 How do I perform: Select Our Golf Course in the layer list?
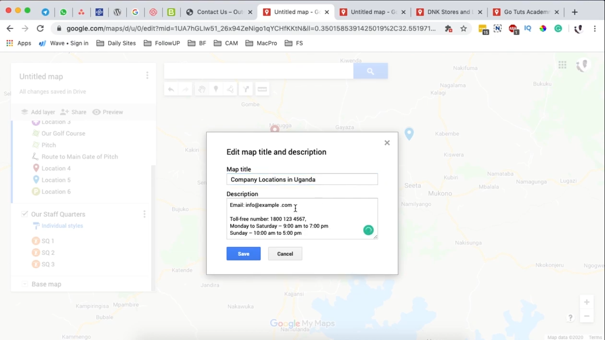(63, 133)
